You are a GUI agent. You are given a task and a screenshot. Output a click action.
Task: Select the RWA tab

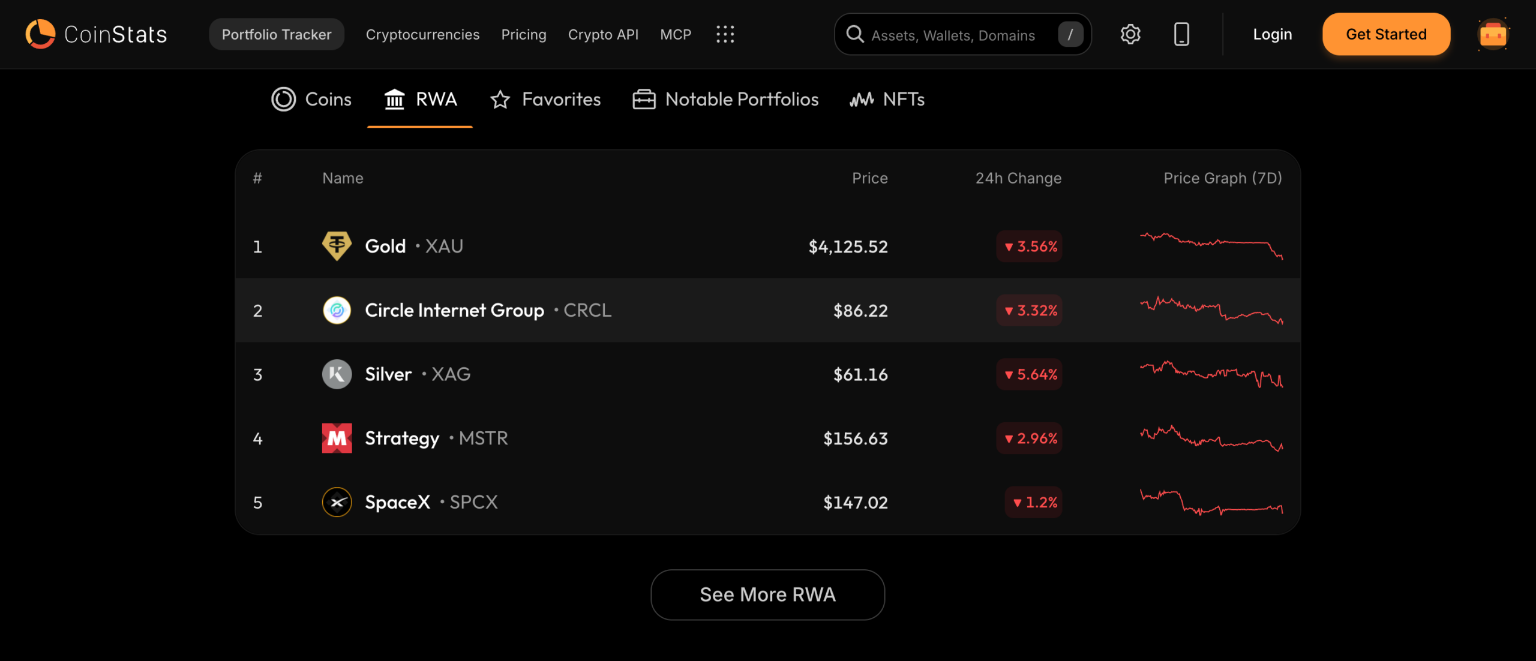coord(420,99)
